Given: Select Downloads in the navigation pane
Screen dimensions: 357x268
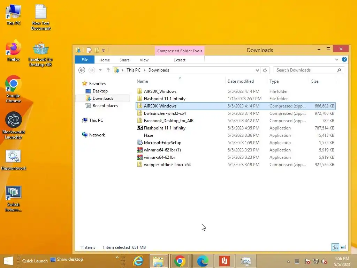Looking at the screenshot, I should (x=103, y=98).
